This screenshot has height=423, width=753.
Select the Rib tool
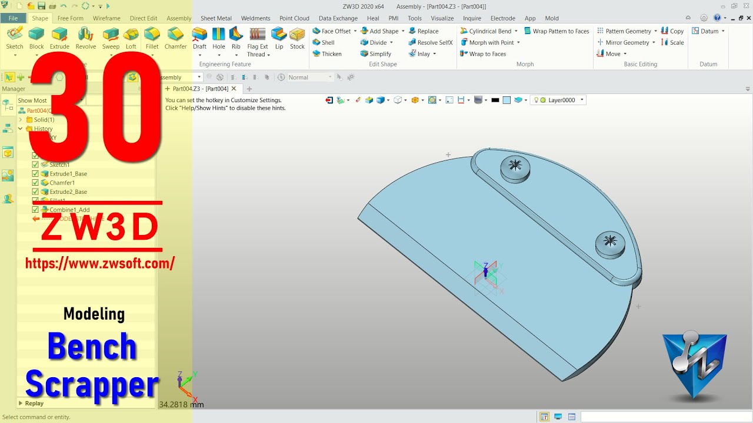pos(236,38)
